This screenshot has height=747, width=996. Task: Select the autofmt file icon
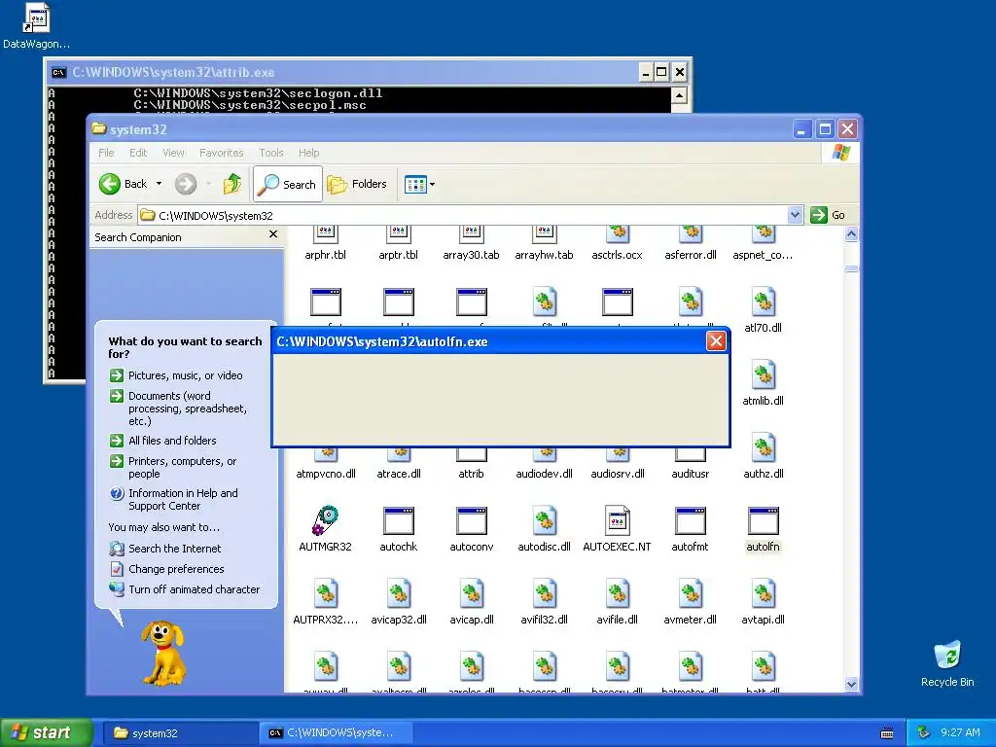tap(690, 521)
